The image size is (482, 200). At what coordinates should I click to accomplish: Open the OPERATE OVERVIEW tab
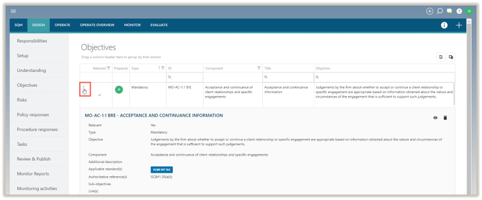[x=97, y=25]
